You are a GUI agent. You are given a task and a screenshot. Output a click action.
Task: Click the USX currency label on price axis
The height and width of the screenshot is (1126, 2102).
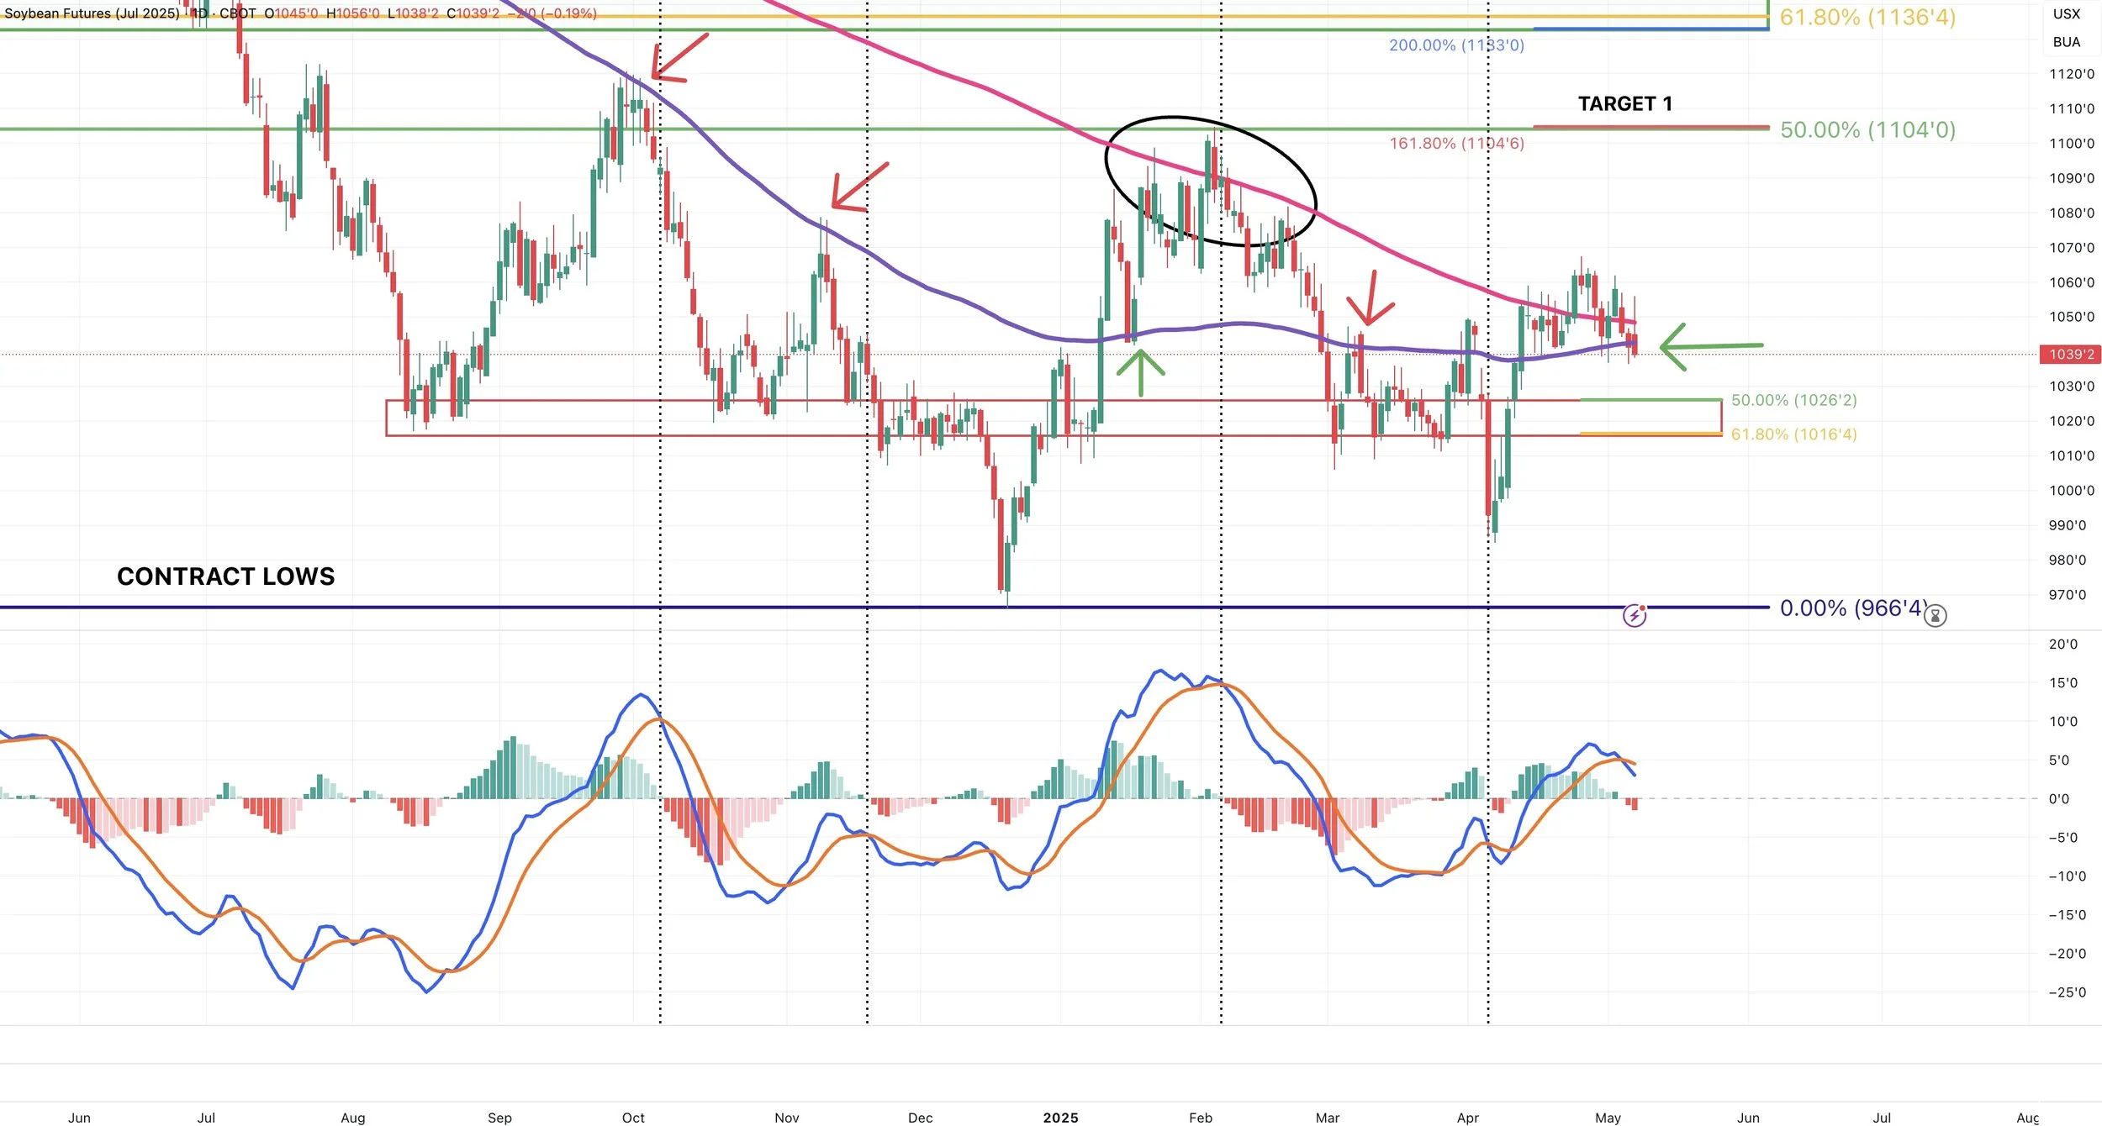[x=2066, y=14]
